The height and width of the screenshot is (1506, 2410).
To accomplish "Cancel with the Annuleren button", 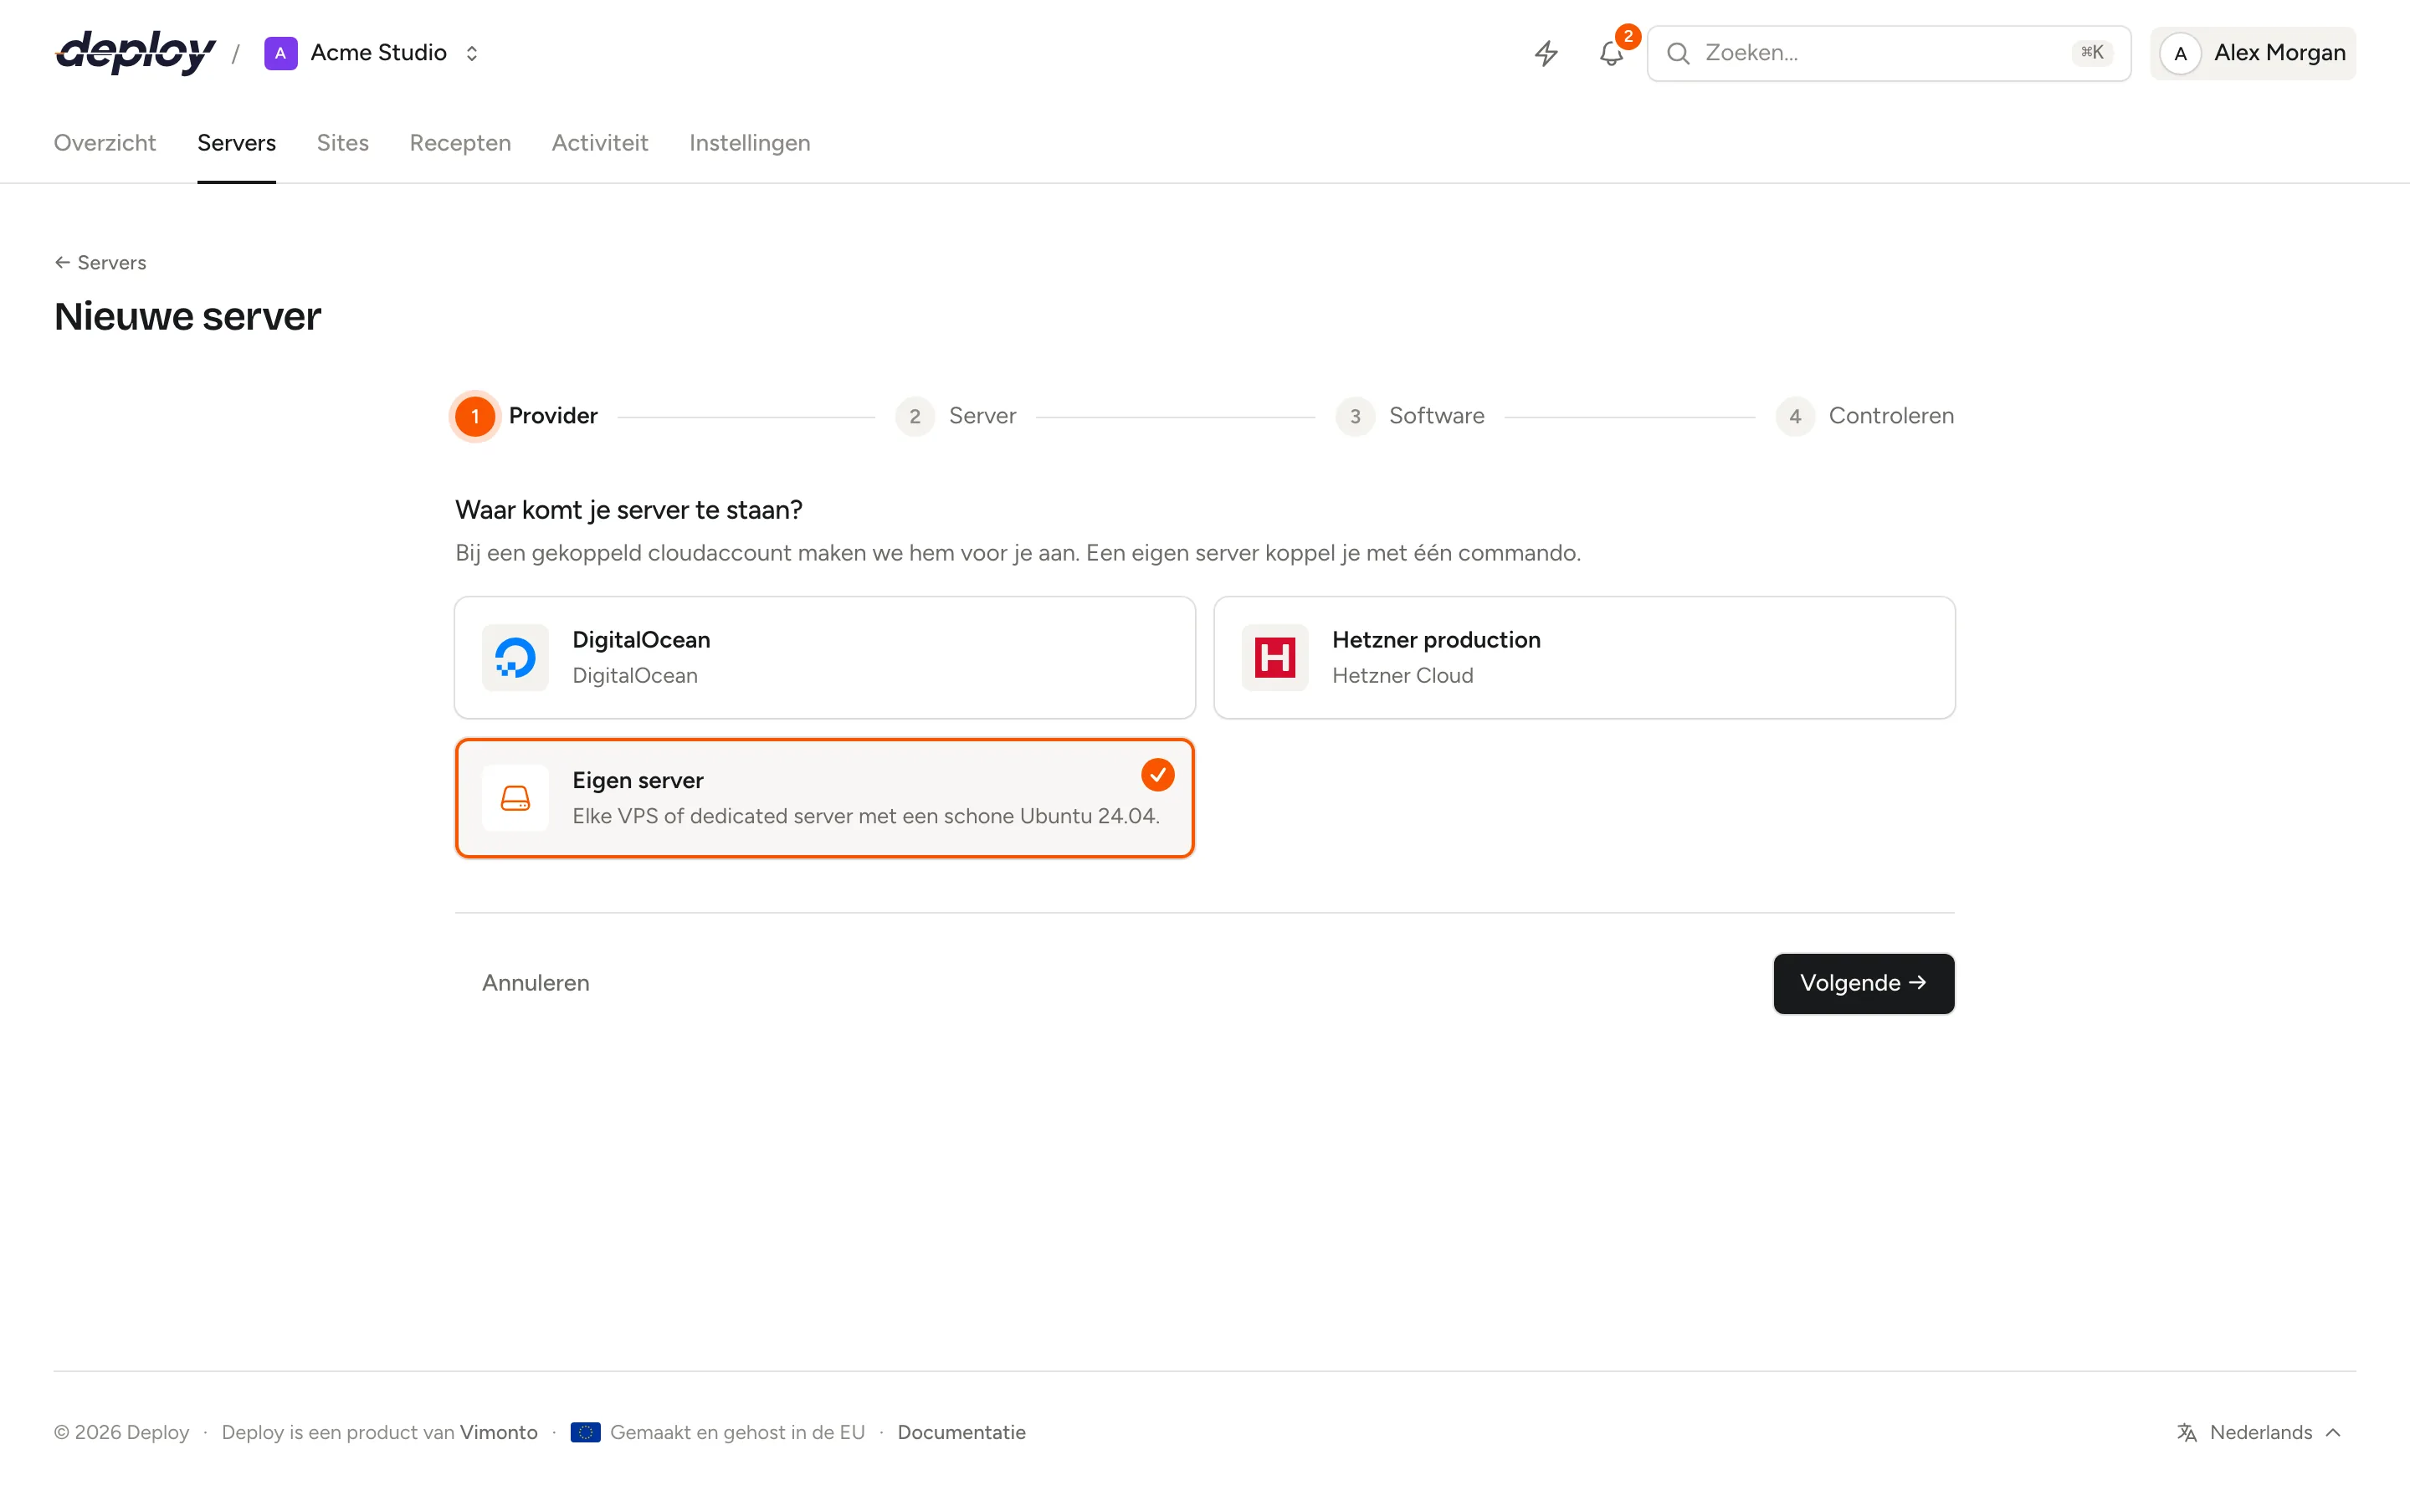I will click(x=536, y=983).
